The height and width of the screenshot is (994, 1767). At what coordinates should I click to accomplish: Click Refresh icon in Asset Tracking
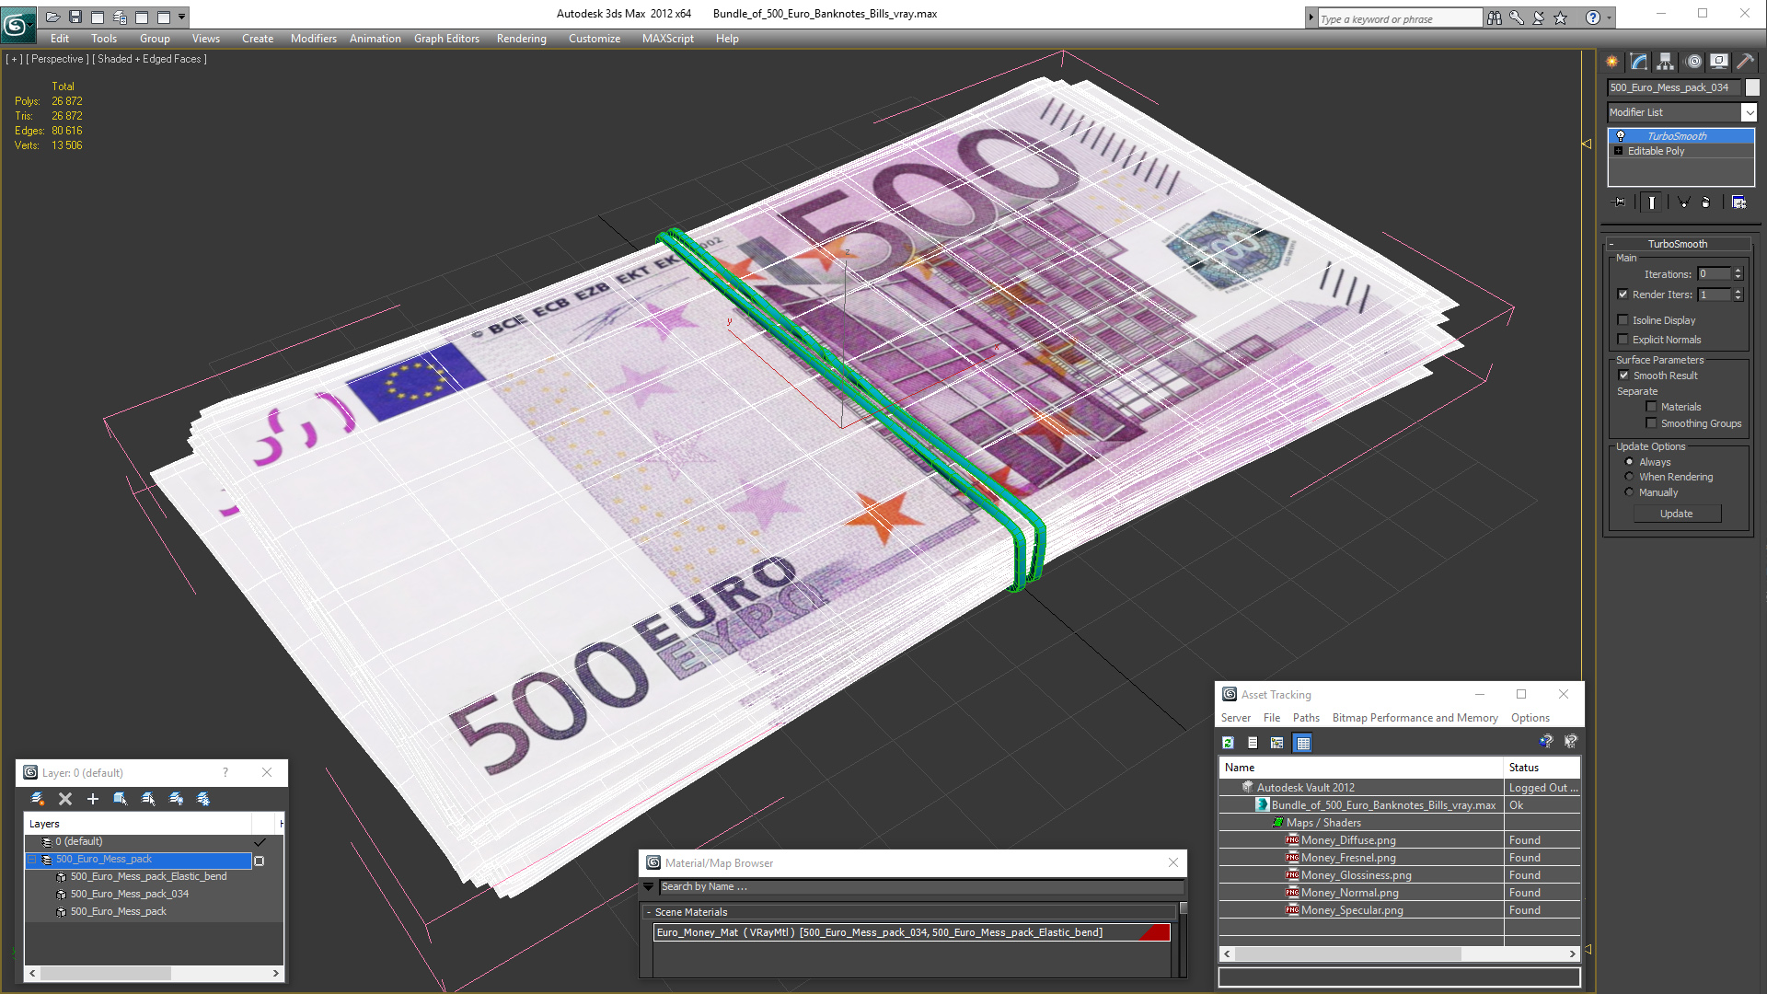(1228, 743)
